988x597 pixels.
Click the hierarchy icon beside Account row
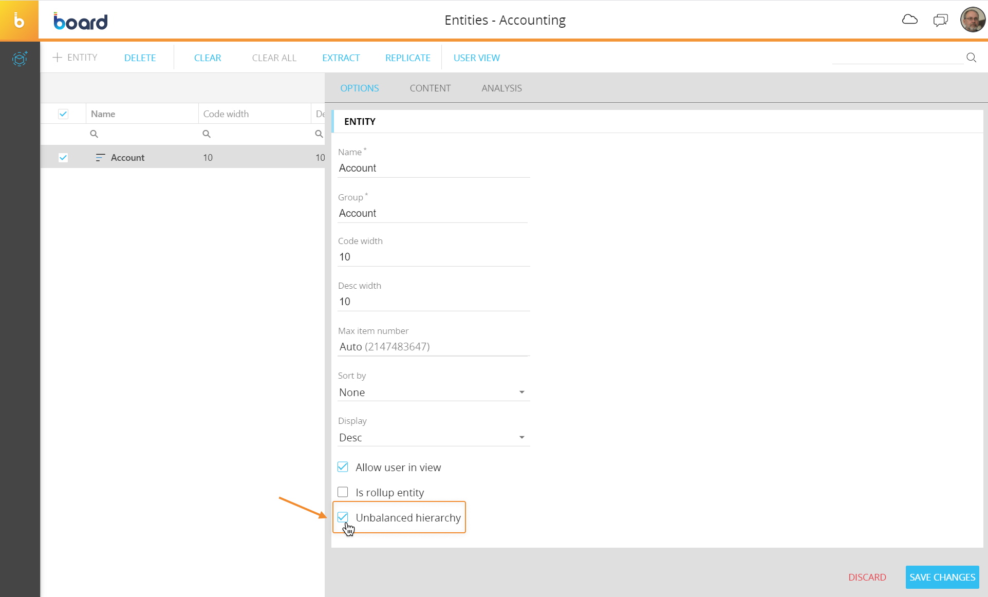(x=100, y=158)
